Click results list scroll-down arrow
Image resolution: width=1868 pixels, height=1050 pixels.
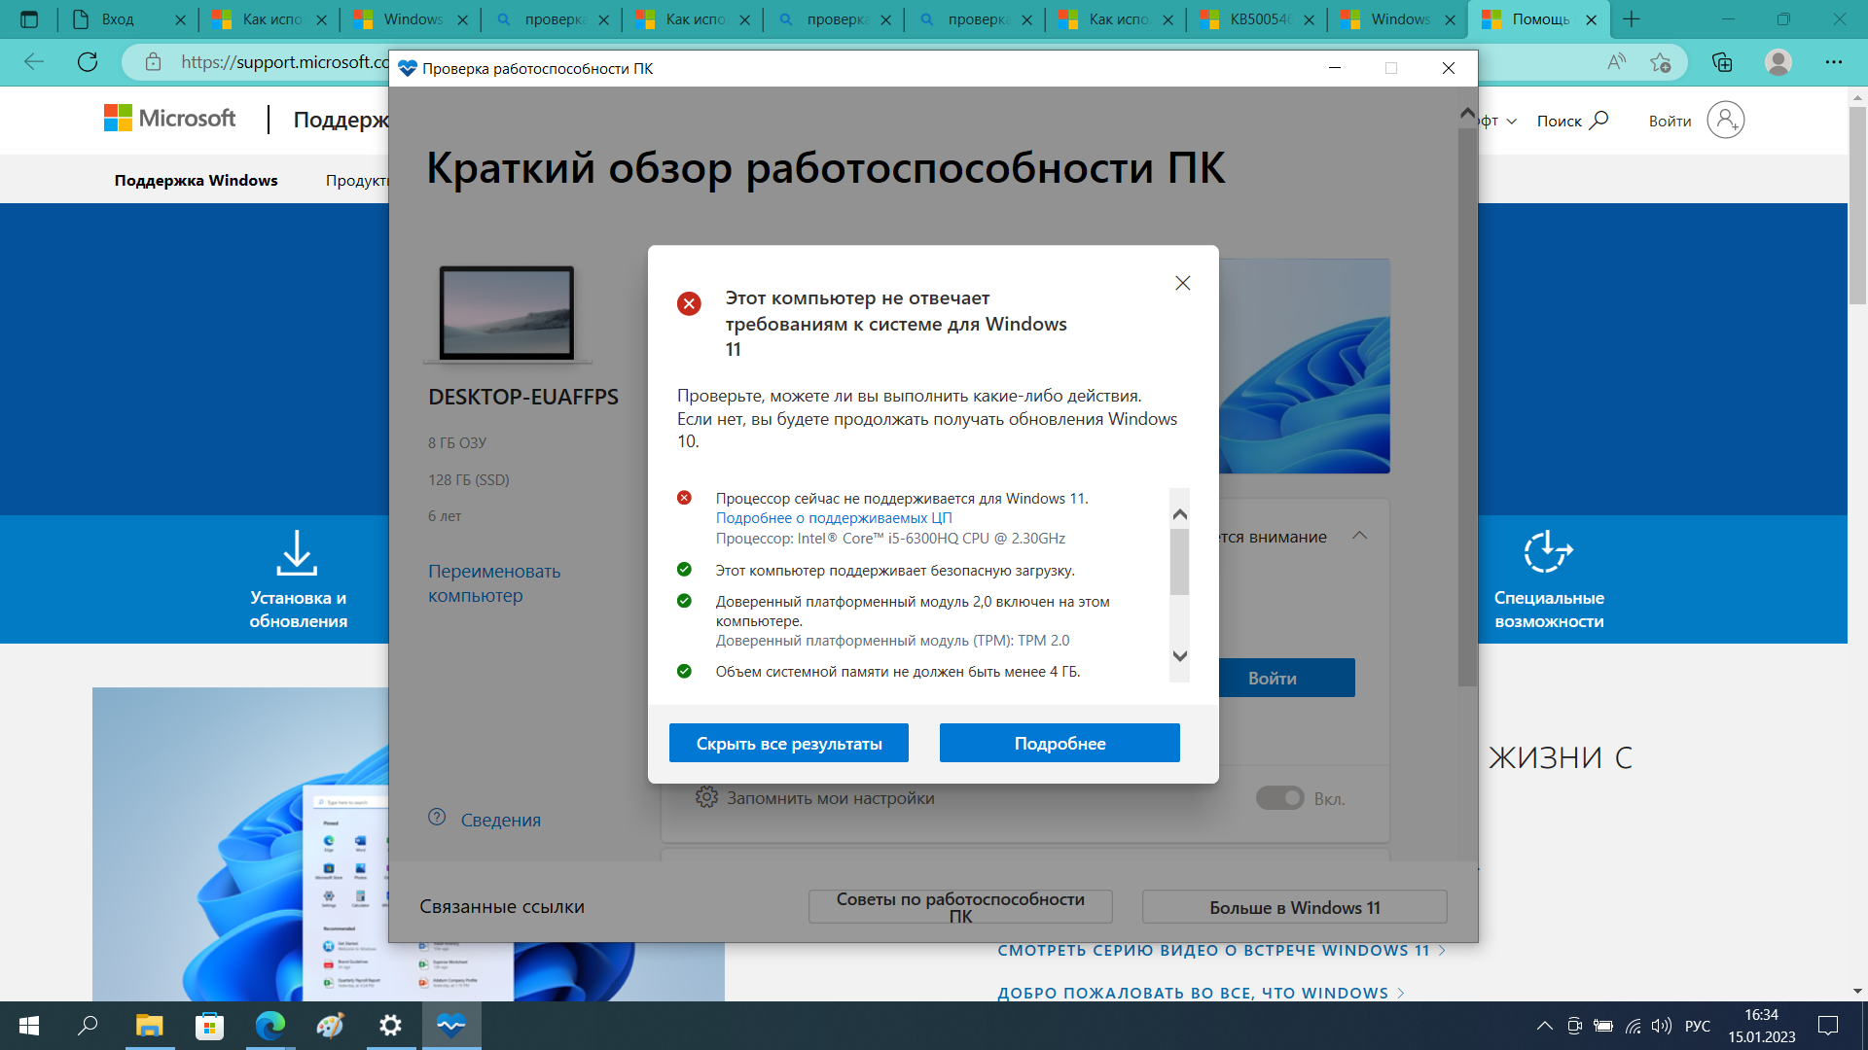tap(1180, 656)
